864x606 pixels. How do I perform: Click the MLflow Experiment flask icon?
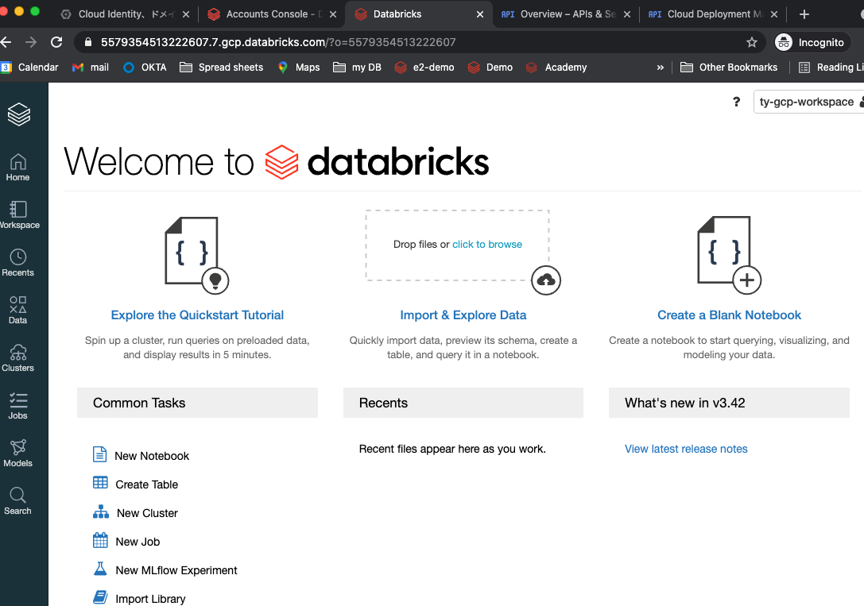100,569
